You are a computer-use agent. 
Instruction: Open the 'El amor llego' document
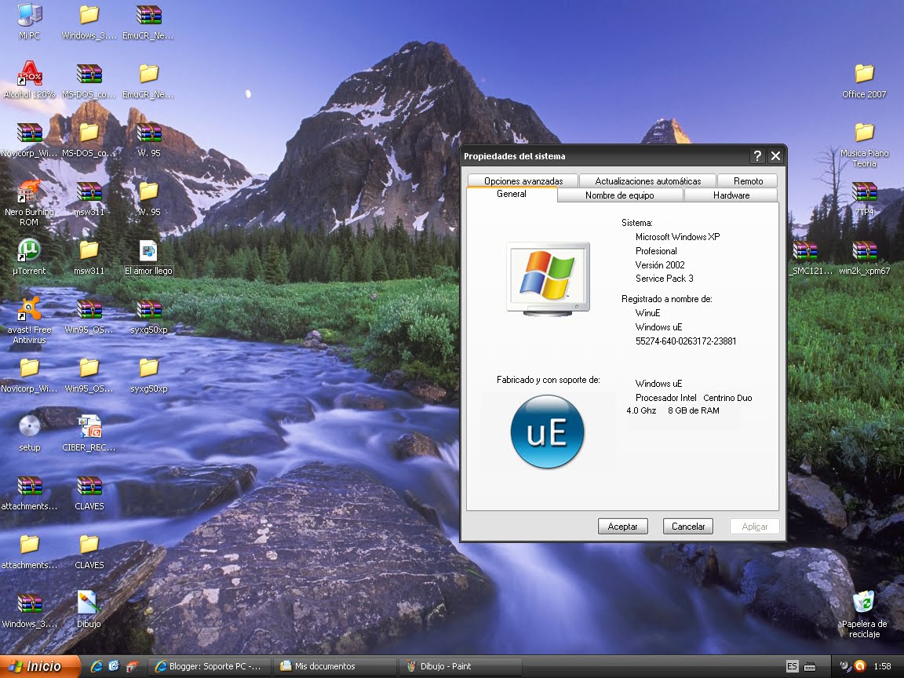(x=149, y=251)
